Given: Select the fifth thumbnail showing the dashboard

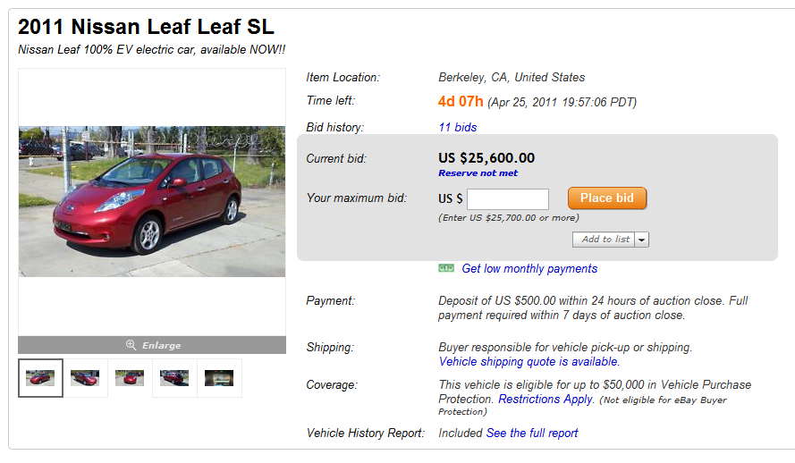Looking at the screenshot, I should (219, 378).
